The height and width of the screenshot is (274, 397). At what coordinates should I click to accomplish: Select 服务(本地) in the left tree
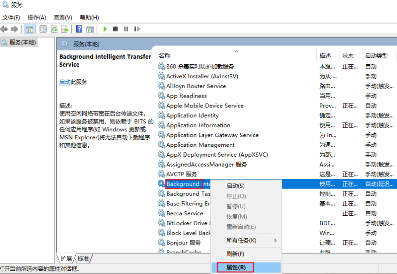point(23,42)
